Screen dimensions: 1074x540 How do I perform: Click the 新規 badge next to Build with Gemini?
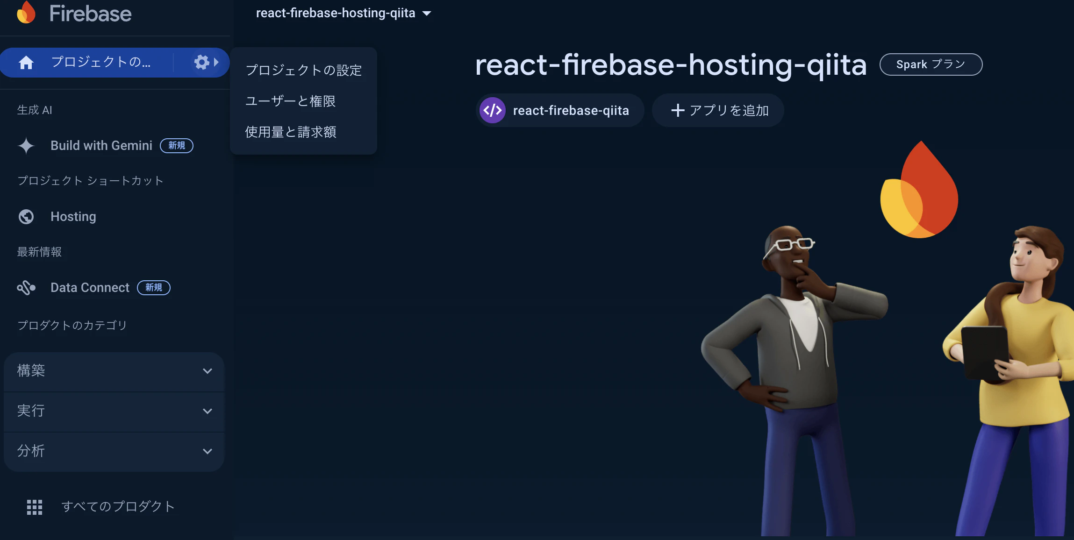click(177, 146)
